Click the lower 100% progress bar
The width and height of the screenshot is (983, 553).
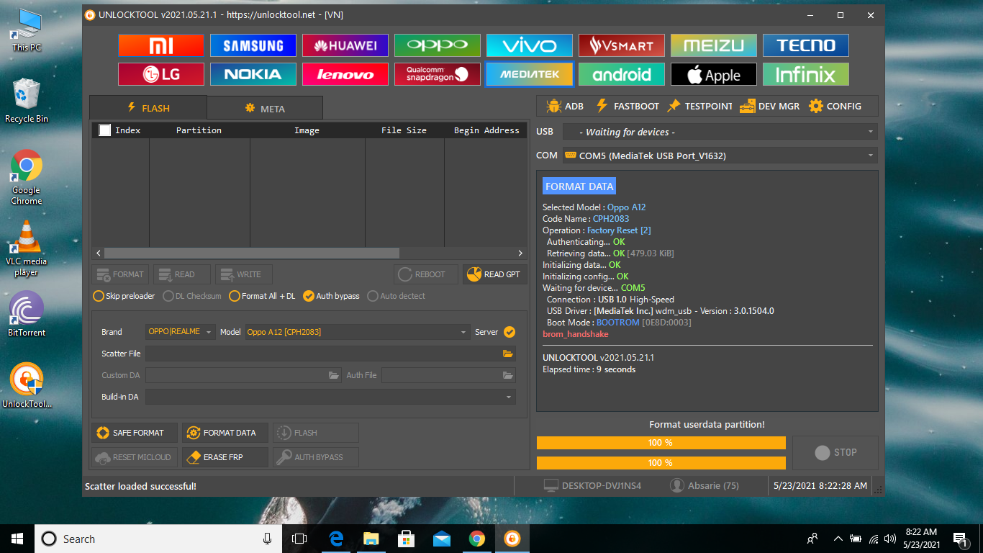(x=661, y=463)
